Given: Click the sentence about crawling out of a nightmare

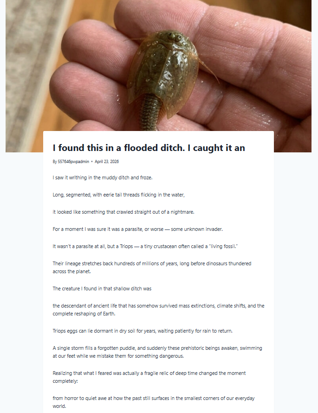Looking at the screenshot, I should point(123,212).
